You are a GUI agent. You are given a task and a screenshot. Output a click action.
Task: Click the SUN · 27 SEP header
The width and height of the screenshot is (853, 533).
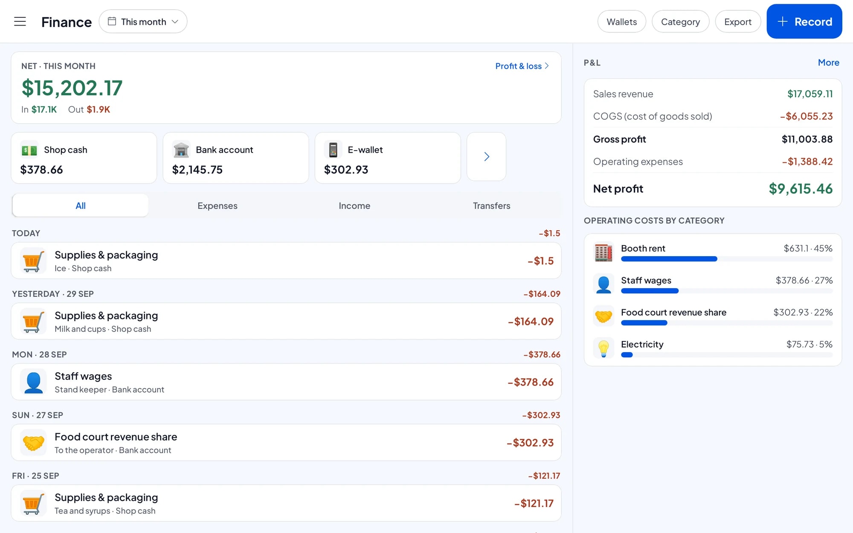click(x=38, y=415)
